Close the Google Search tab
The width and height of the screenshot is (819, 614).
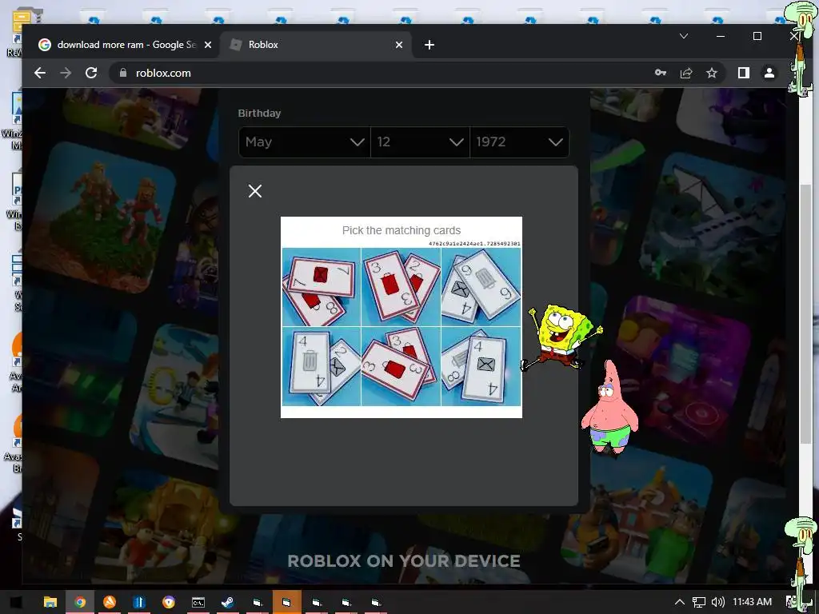click(x=208, y=45)
